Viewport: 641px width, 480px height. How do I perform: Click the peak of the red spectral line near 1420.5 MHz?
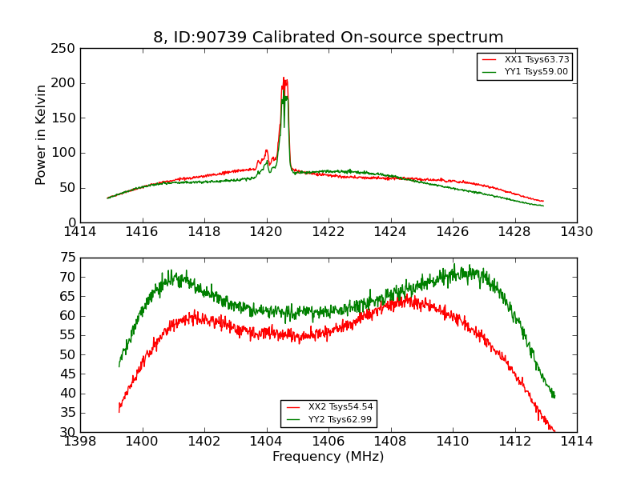tap(284, 78)
